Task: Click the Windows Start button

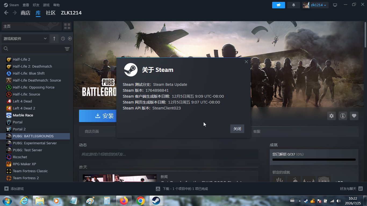Action: (7, 201)
